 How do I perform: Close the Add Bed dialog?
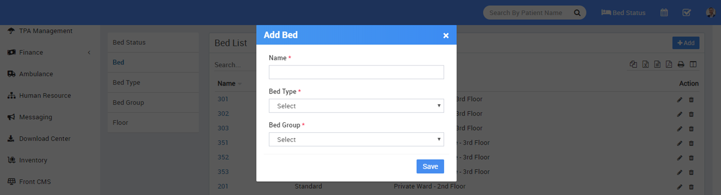click(446, 36)
